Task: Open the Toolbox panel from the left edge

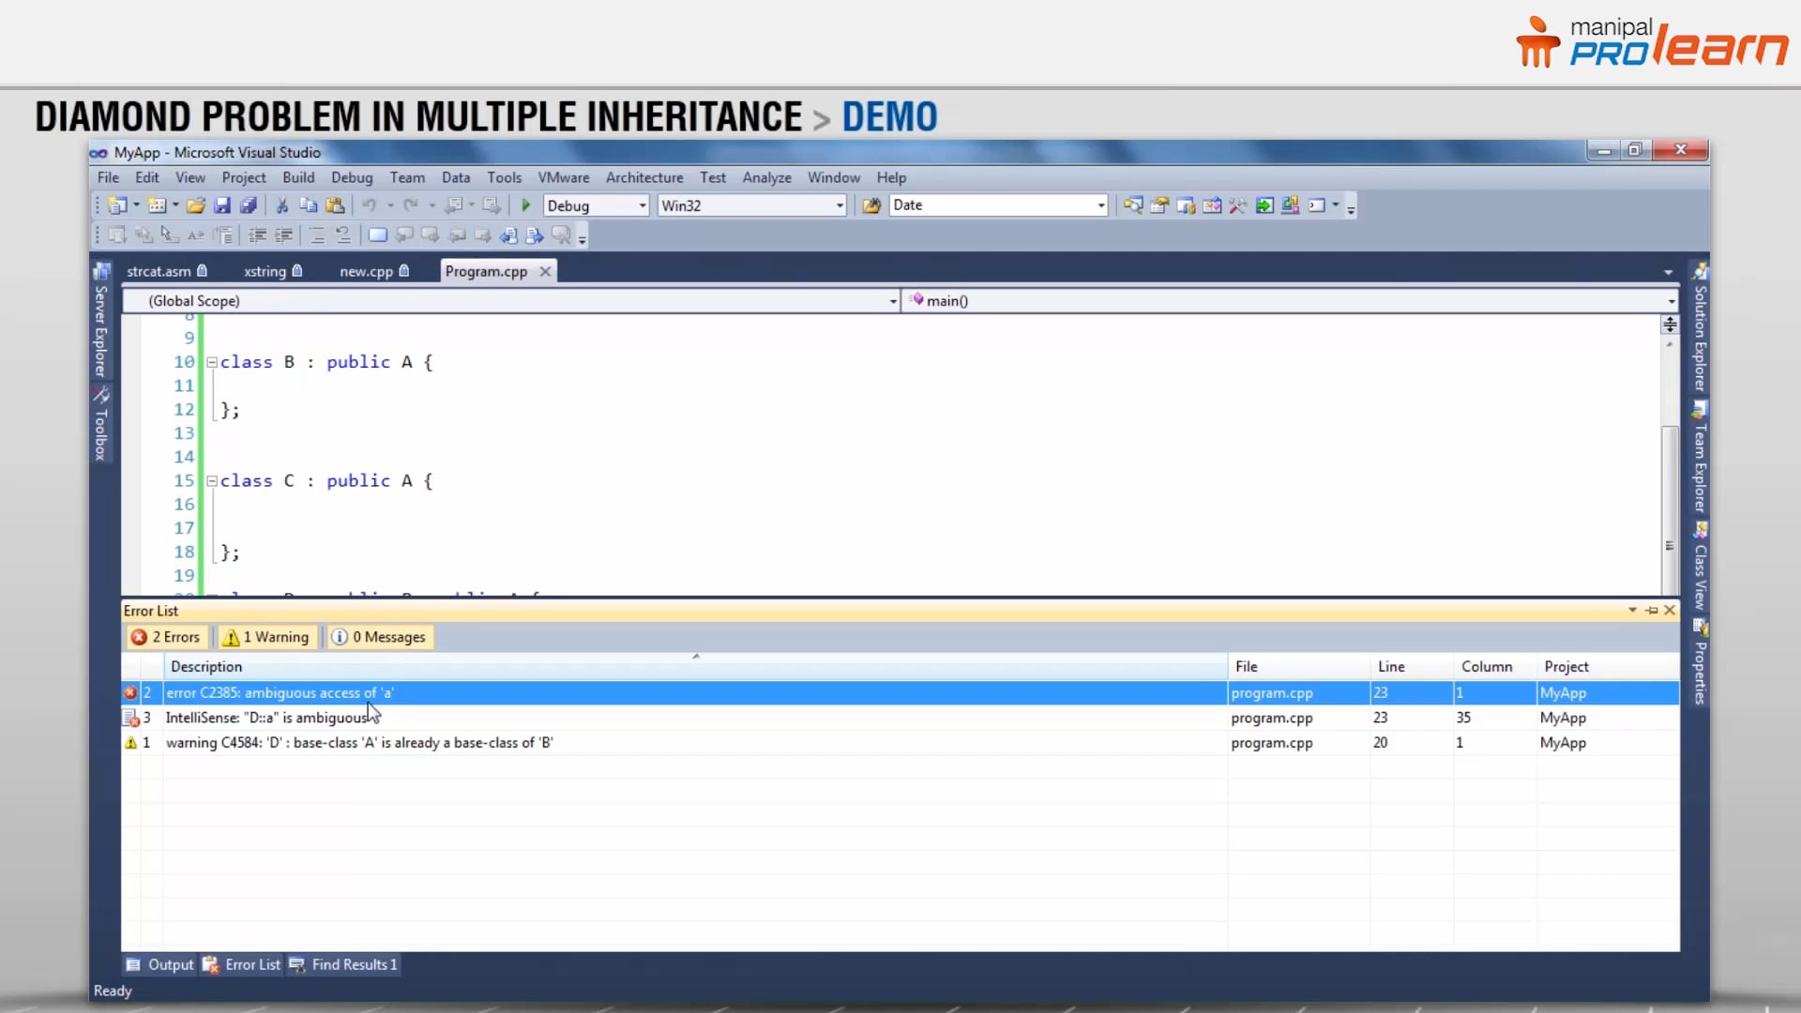Action: [x=100, y=427]
